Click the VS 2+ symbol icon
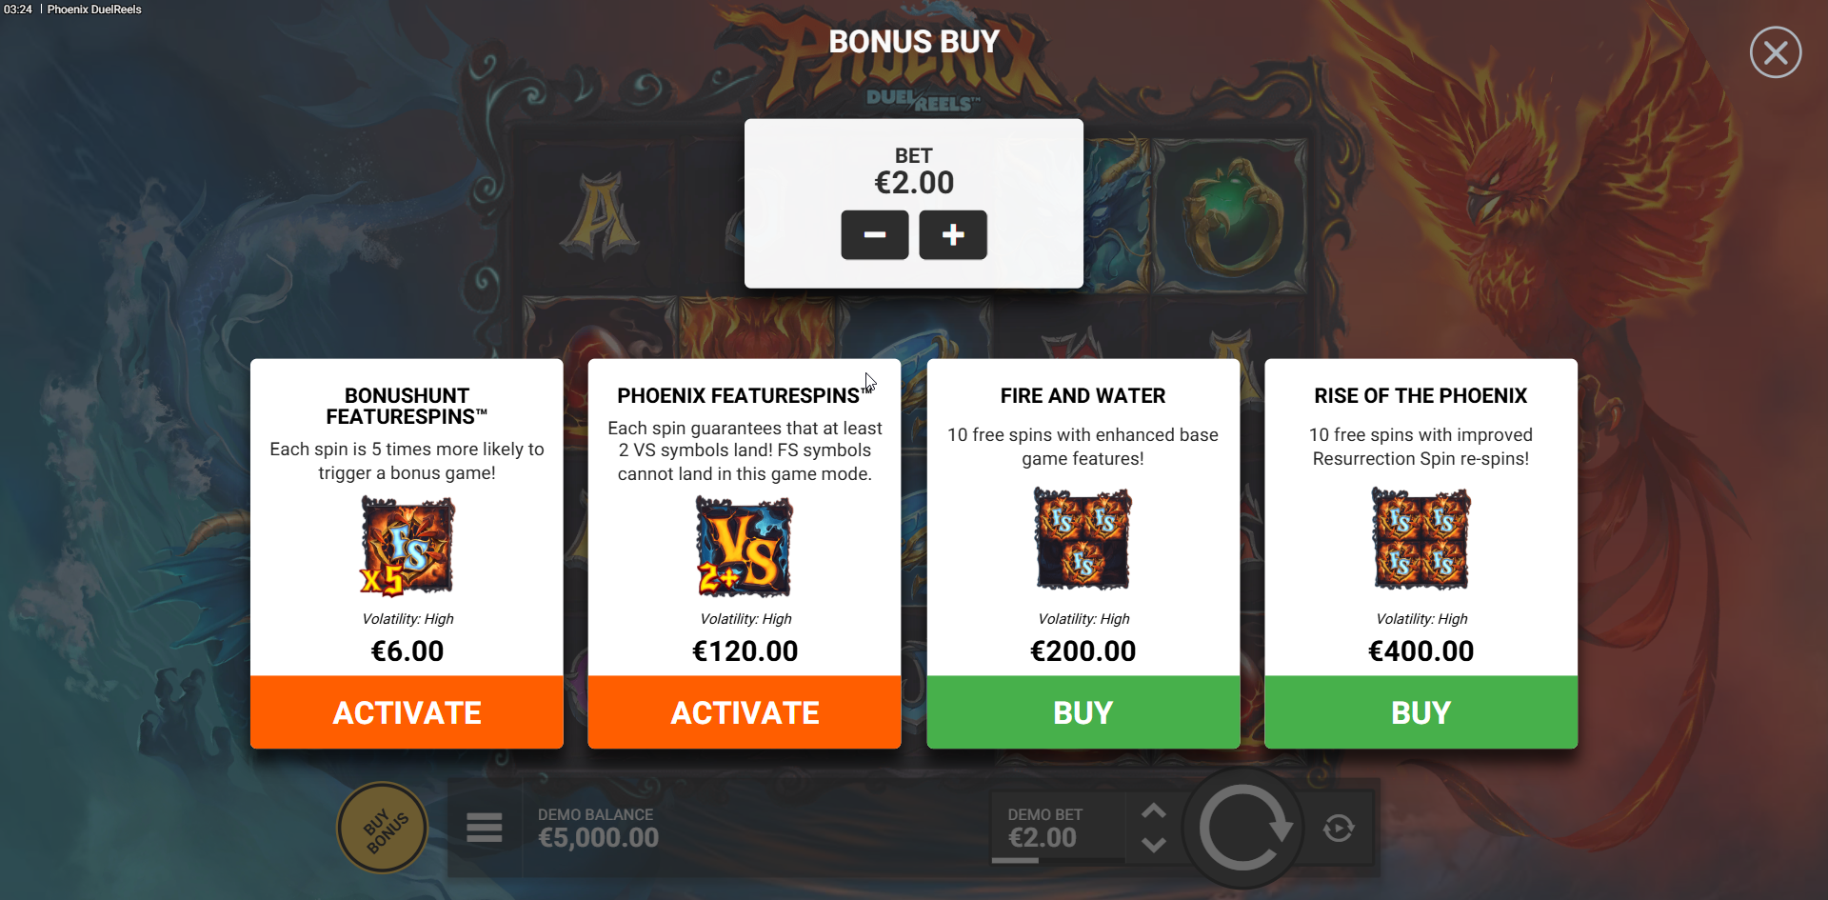Viewport: 1828px width, 900px height. pyautogui.click(x=745, y=547)
